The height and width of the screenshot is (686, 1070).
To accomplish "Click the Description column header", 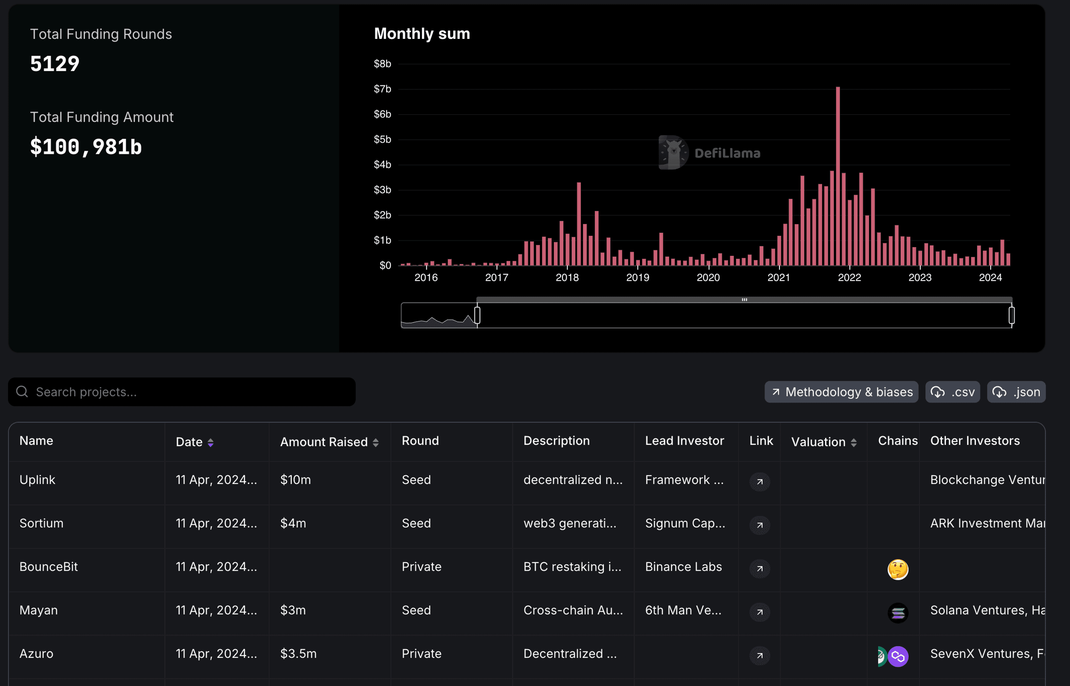I will point(556,441).
